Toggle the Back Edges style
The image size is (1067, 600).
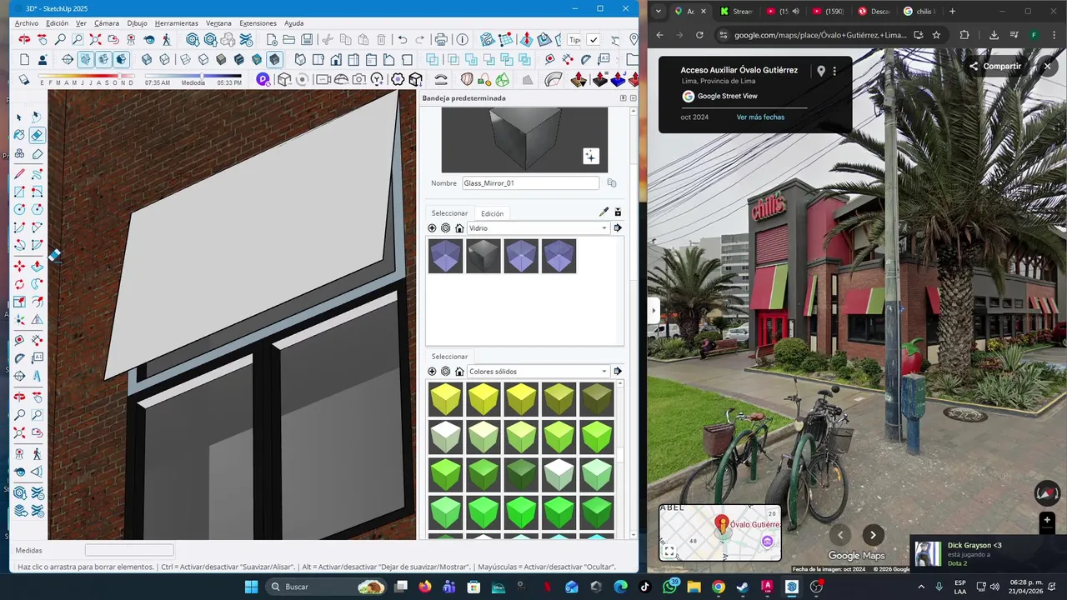pos(165,59)
